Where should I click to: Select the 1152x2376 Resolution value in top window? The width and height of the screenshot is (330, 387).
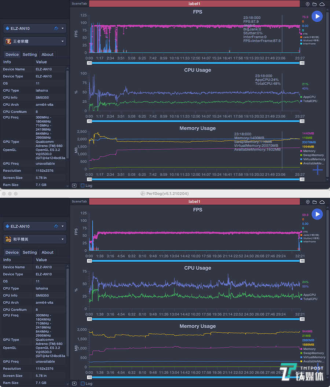click(44, 171)
